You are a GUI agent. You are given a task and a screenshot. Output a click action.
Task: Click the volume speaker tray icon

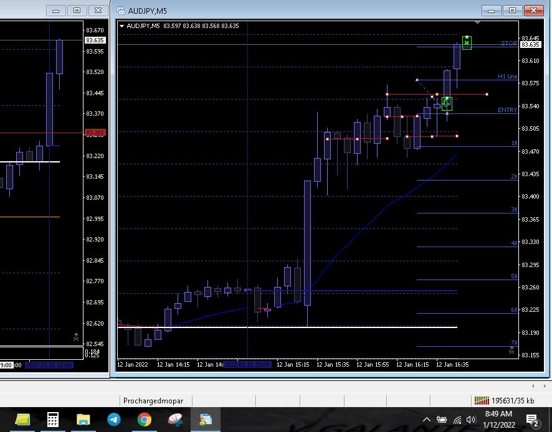point(470,420)
